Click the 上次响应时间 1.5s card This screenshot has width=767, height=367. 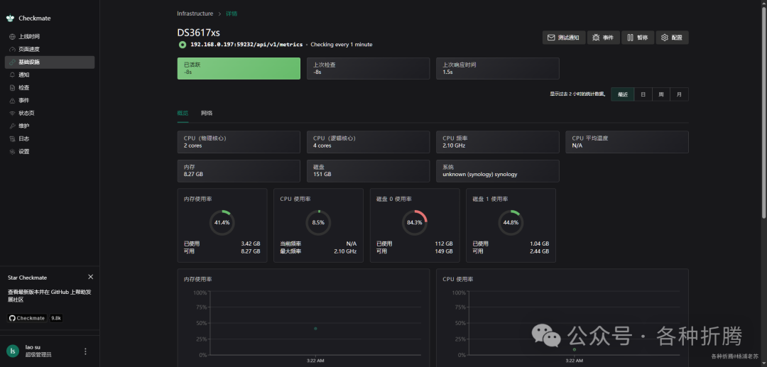click(497, 68)
